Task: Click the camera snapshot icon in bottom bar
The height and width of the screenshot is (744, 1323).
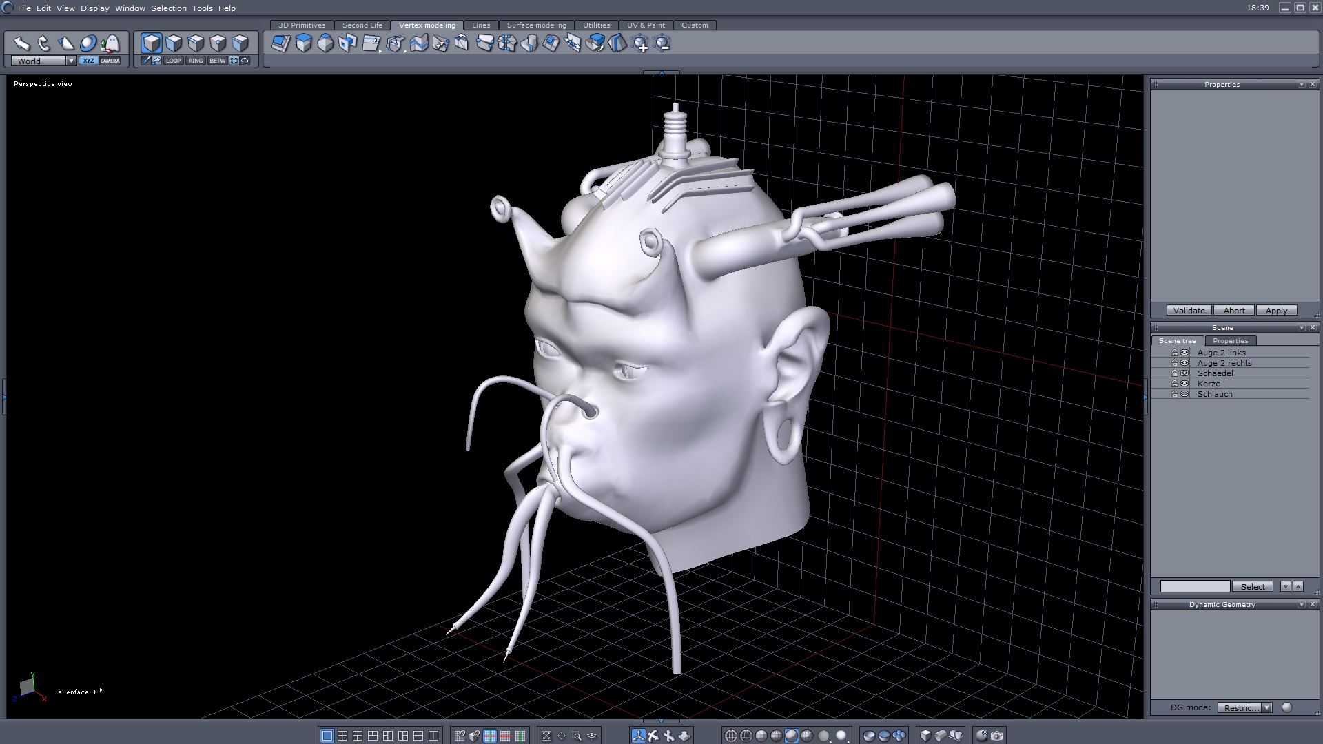Action: pos(997,736)
